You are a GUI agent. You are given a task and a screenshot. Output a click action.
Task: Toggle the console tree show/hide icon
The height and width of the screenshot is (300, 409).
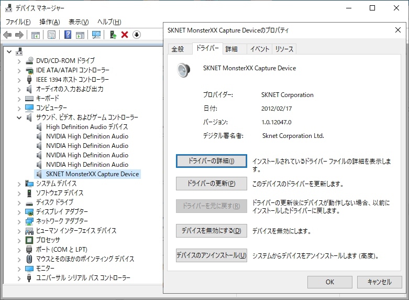(36, 35)
